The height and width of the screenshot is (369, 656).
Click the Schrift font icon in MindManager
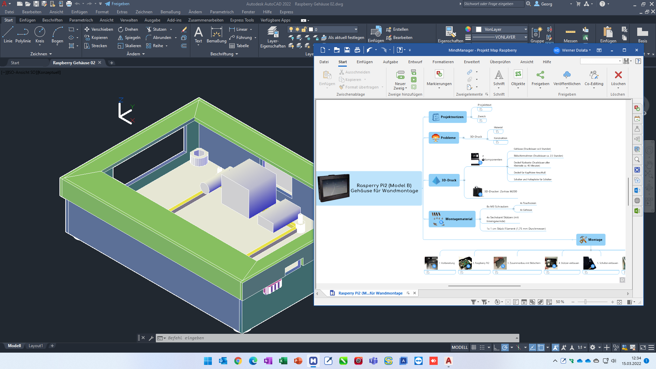[x=499, y=74]
